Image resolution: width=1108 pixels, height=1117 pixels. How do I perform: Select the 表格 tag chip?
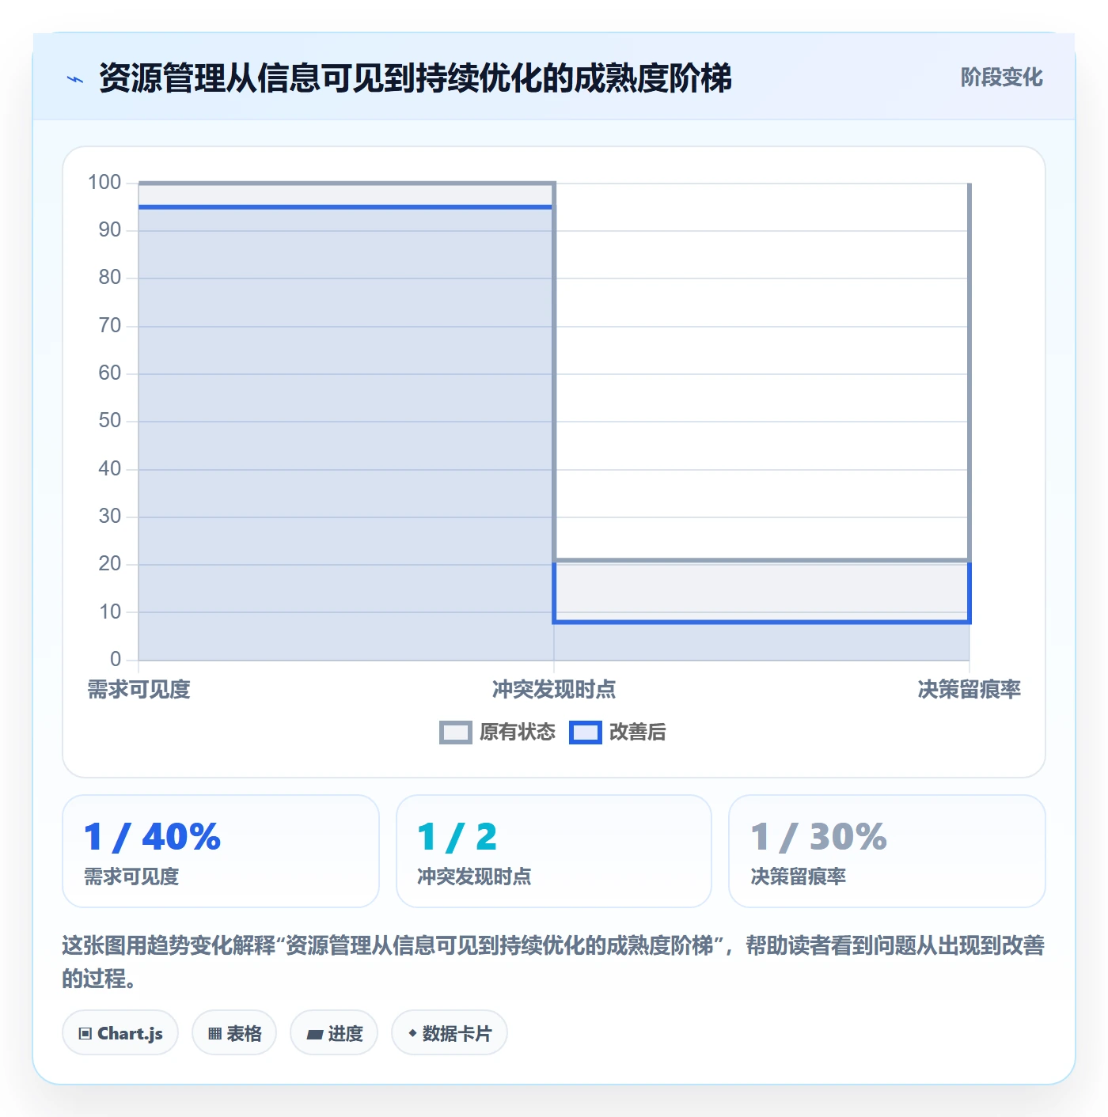(x=234, y=1033)
